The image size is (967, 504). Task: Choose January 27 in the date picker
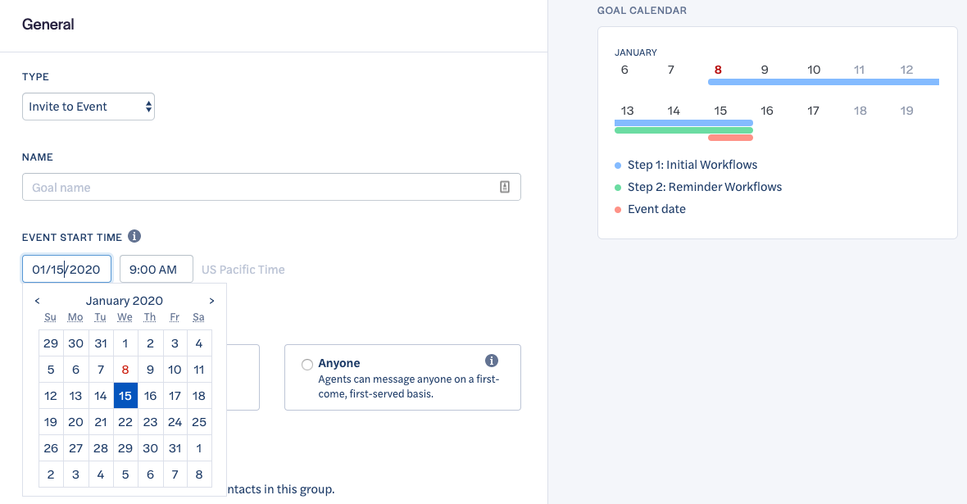(x=76, y=448)
